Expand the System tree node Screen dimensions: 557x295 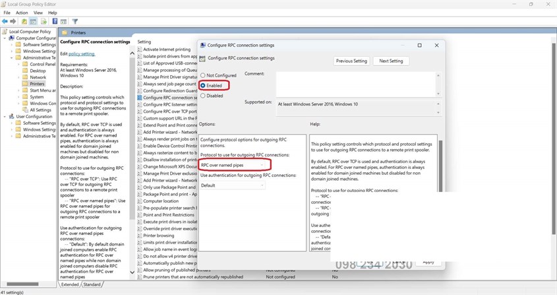18,97
